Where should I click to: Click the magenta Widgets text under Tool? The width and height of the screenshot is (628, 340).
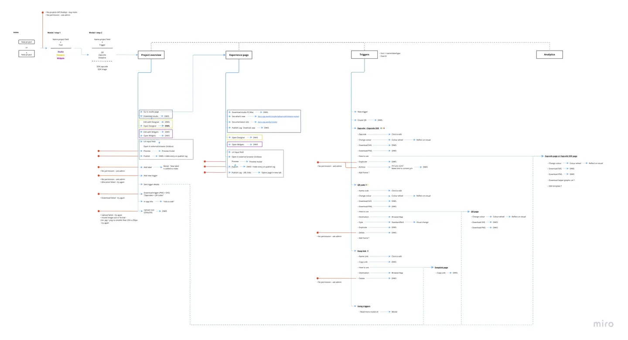tap(61, 58)
